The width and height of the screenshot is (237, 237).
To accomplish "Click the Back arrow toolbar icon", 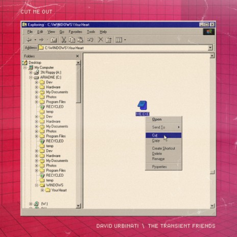I will coord(29,40).
